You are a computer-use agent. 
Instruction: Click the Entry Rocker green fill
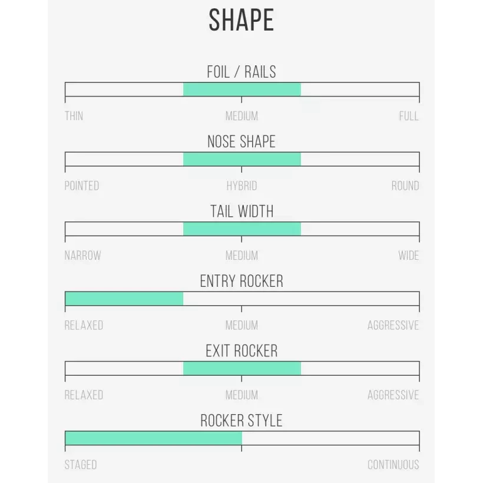(x=124, y=299)
